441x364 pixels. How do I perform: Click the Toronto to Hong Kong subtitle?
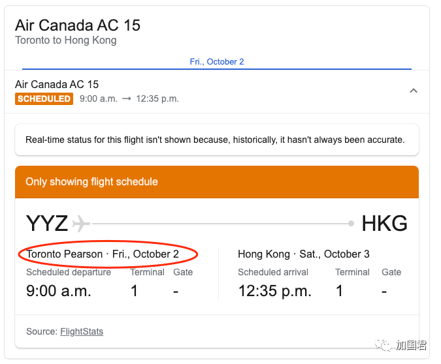(x=66, y=40)
